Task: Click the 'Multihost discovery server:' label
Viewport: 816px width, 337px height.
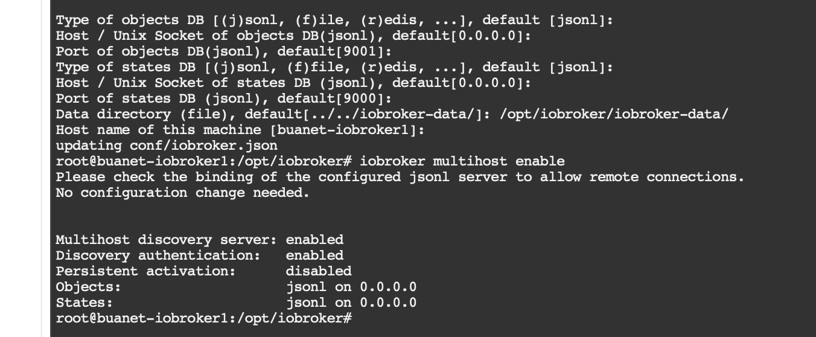Action: coord(166,240)
